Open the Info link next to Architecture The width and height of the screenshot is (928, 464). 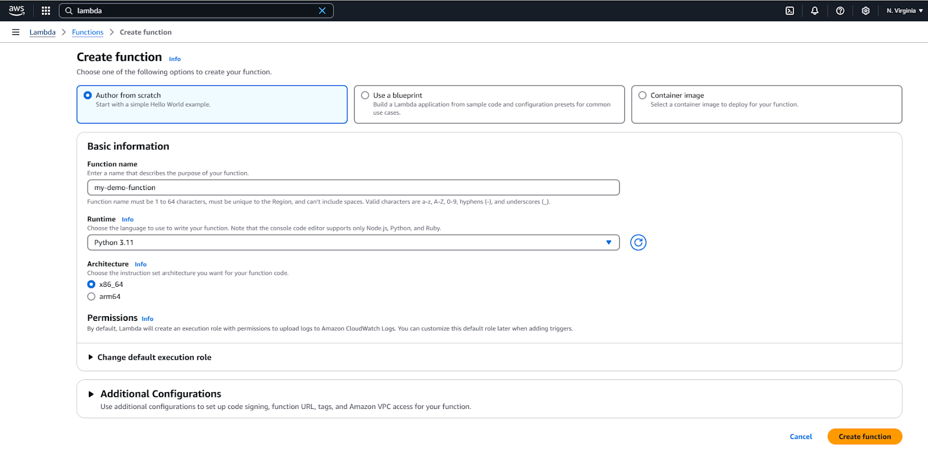pyautogui.click(x=140, y=264)
